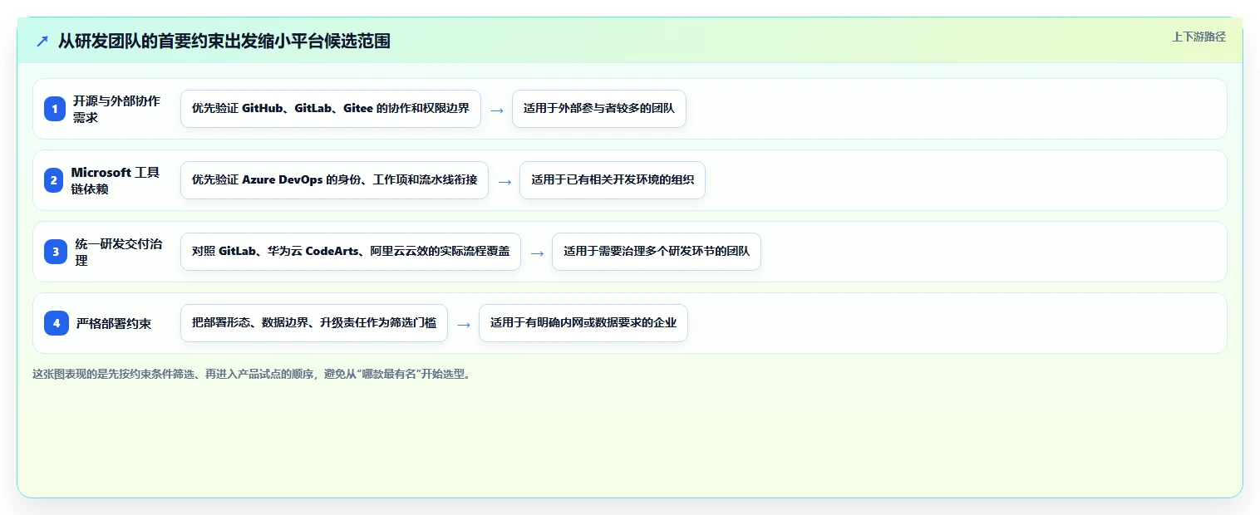Viewport: 1260px width, 515px height.
Task: Select the step 4 number badge
Action: [x=55, y=323]
